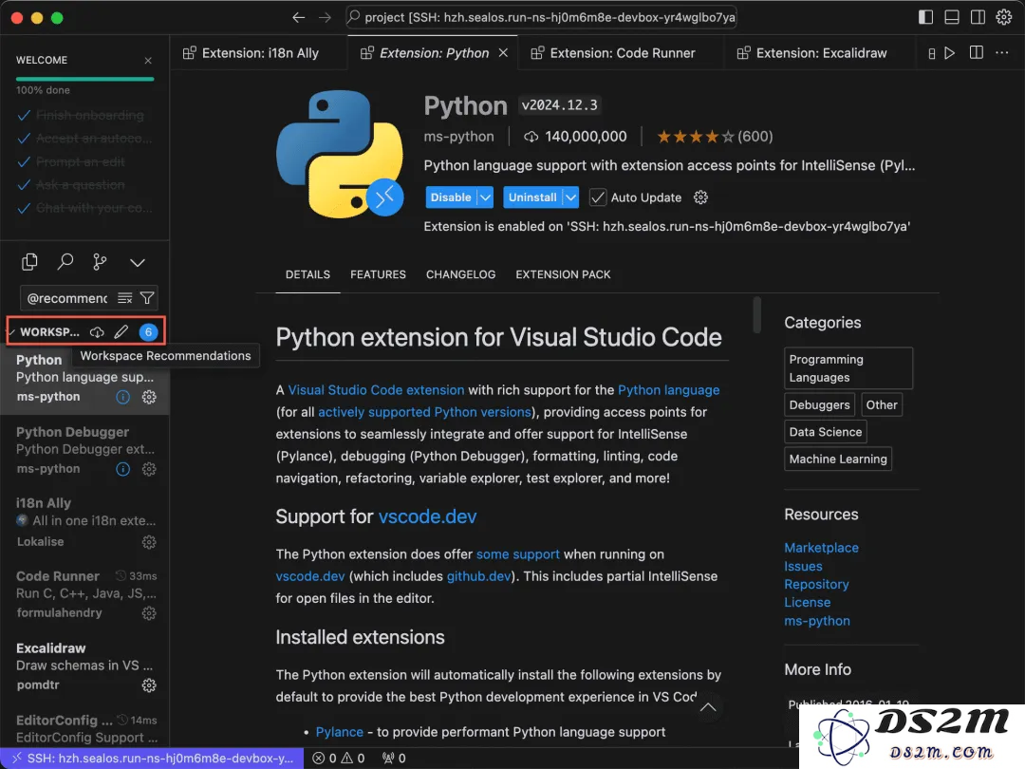
Task: Select the Data Science category
Action: 825,432
